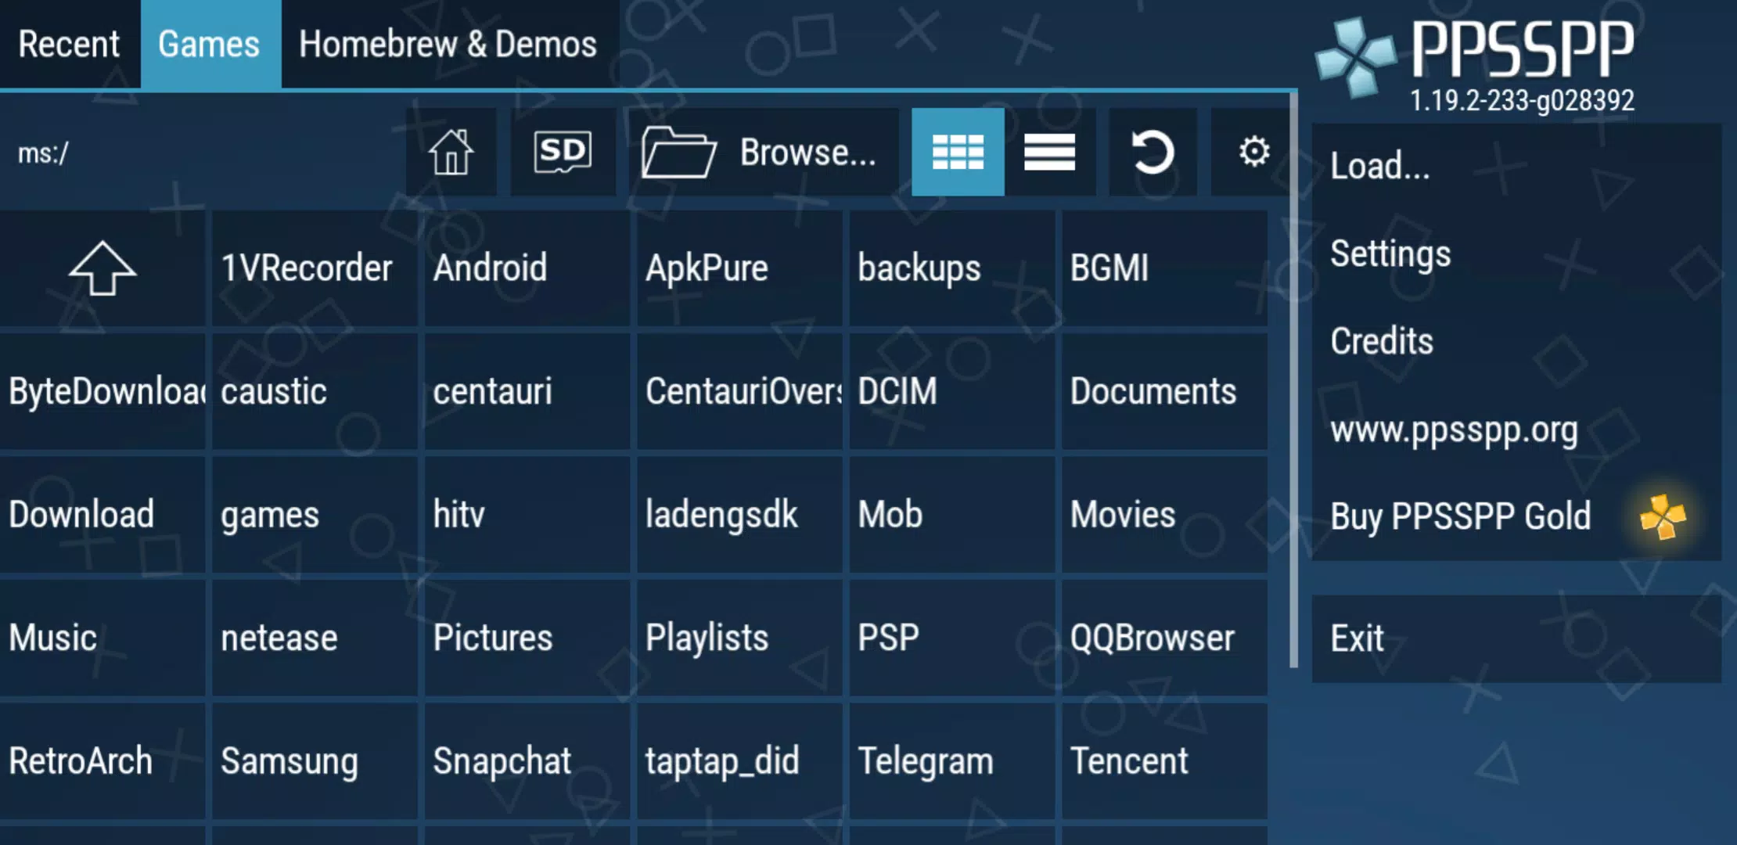Switch to list view layout
The height and width of the screenshot is (845, 1737).
1049,152
